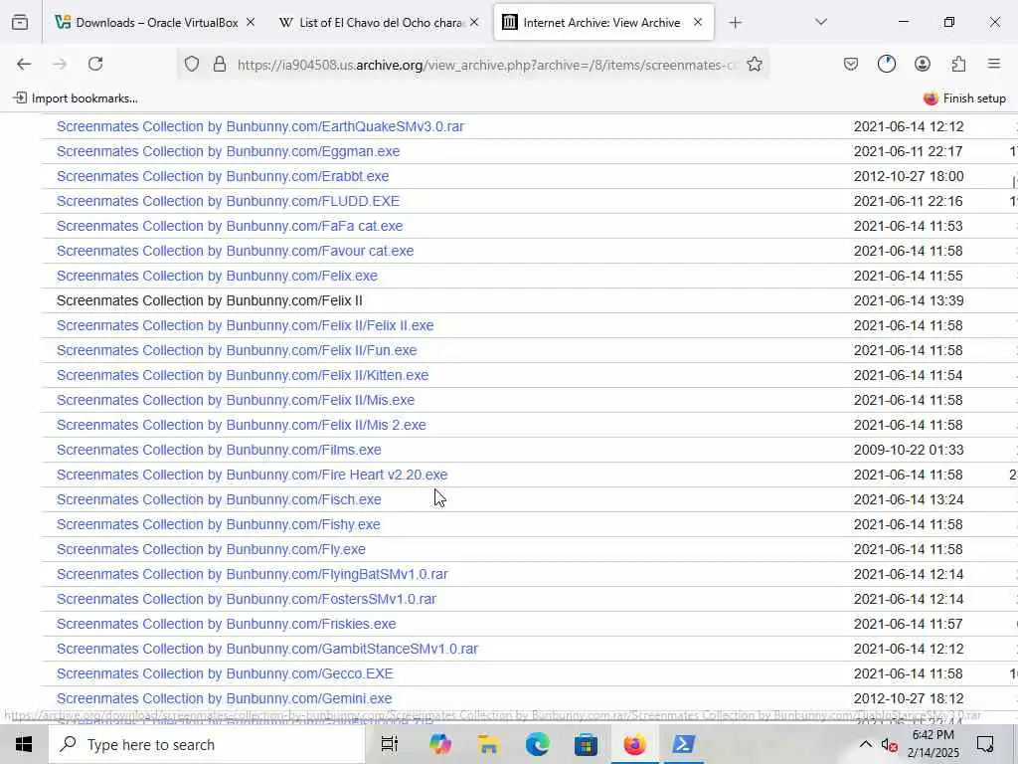1018x764 pixels.
Task: Open the Fly.exe link
Action: 211,549
